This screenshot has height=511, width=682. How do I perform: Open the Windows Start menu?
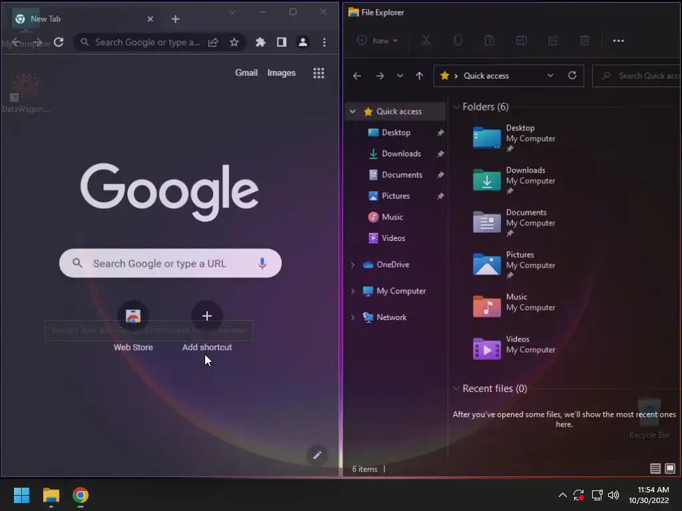pyautogui.click(x=21, y=495)
